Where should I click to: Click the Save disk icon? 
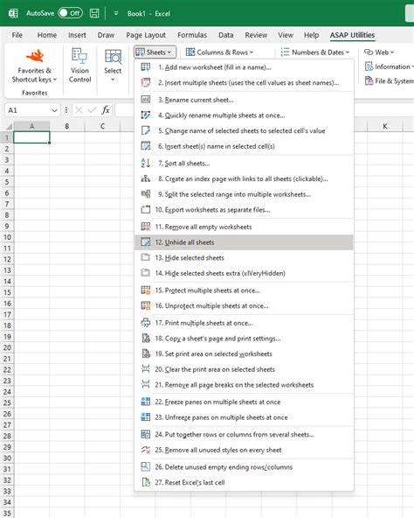point(94,13)
